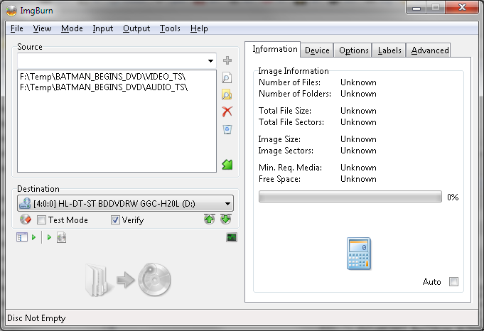This screenshot has height=331, width=484.
Task: Expand the Source path dropdown
Action: coord(210,61)
